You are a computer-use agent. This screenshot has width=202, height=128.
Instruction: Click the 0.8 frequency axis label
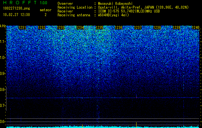3,90
